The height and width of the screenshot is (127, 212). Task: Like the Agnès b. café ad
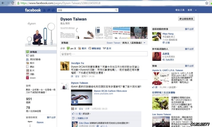(155, 87)
